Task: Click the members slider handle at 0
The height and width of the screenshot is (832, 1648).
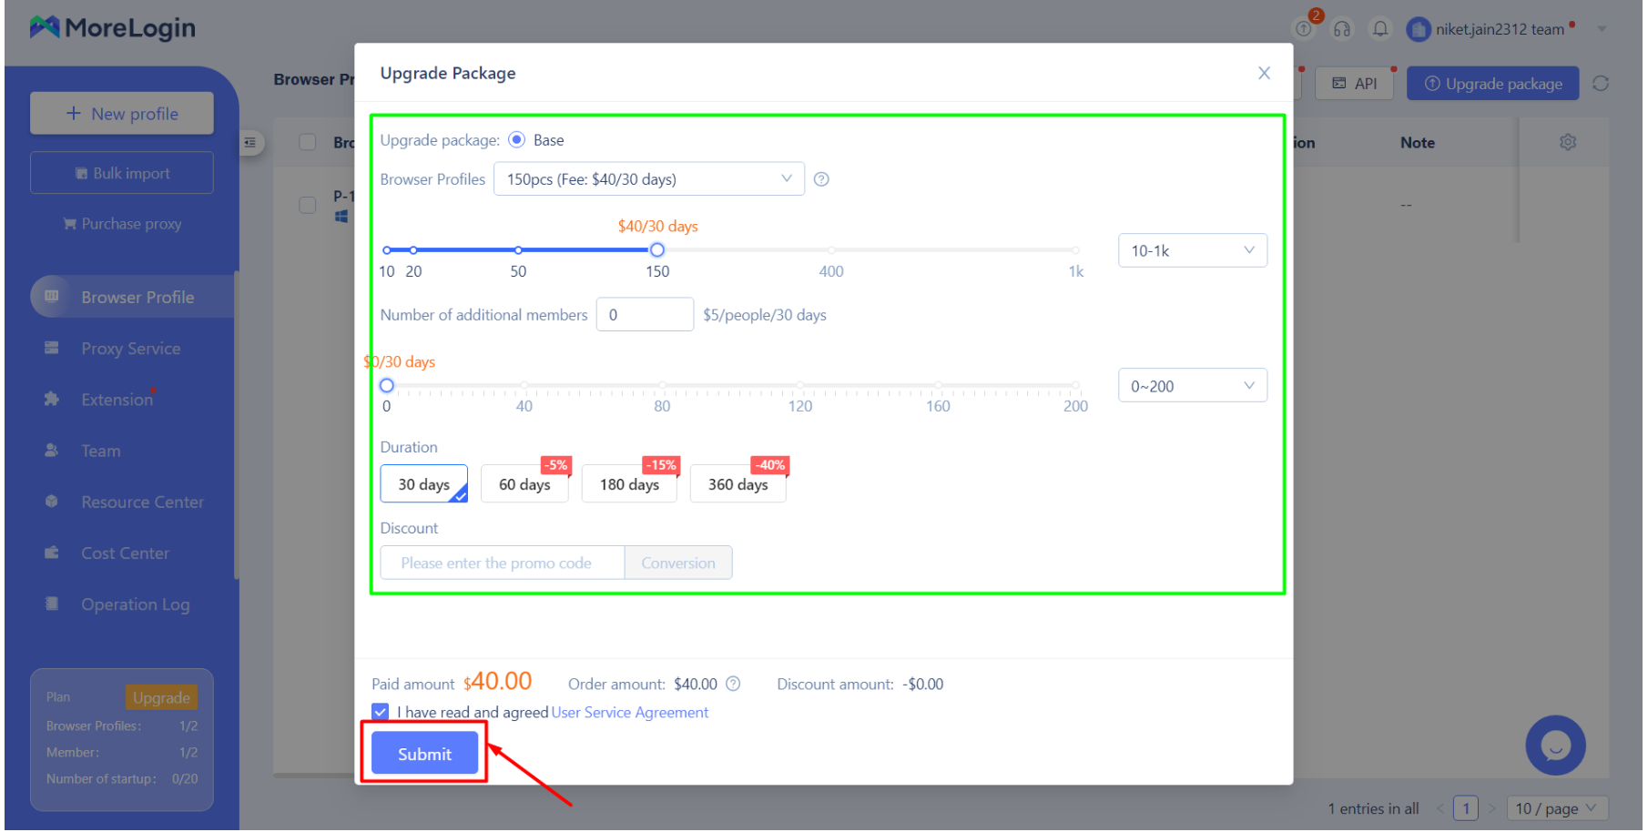Action: click(387, 386)
